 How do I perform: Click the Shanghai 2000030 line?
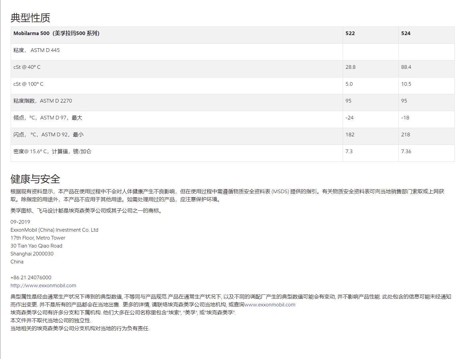32,254
